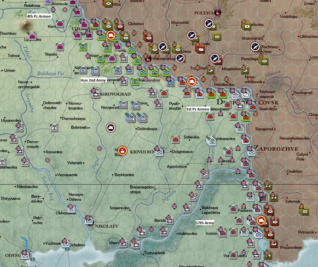
Task: Select the infantry unit counter at Nikolaev
Action: point(89,221)
